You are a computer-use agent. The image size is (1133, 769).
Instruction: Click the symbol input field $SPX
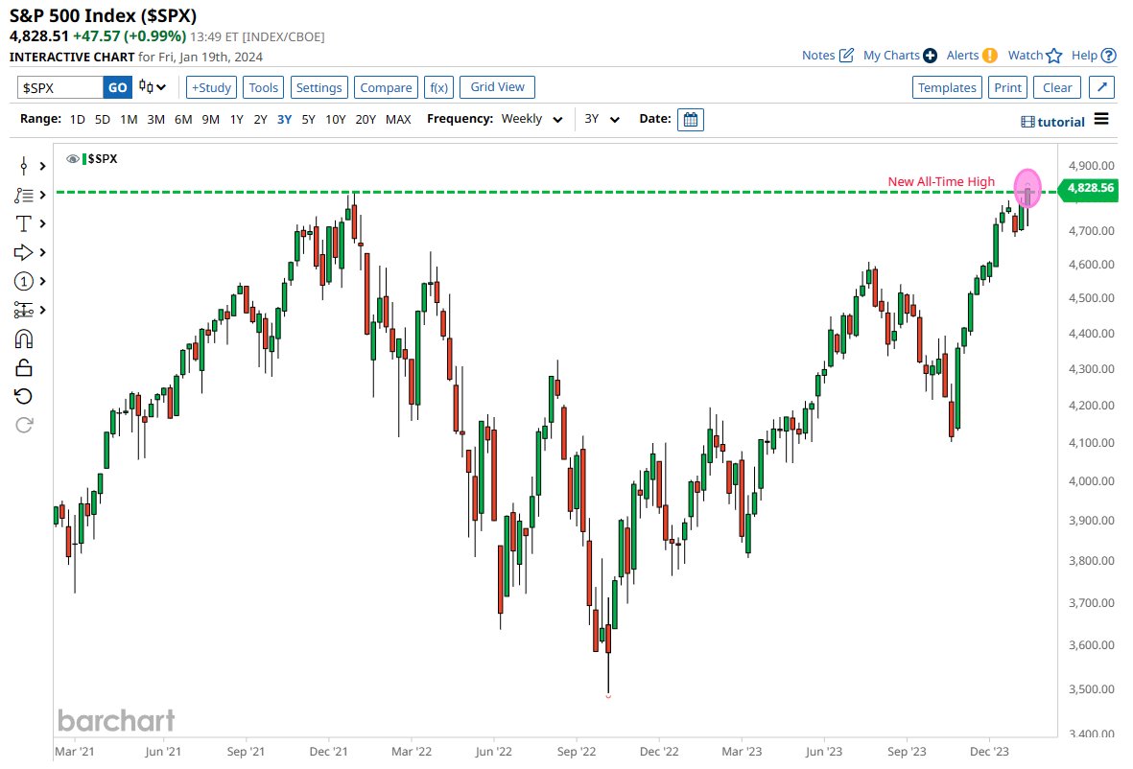click(60, 87)
